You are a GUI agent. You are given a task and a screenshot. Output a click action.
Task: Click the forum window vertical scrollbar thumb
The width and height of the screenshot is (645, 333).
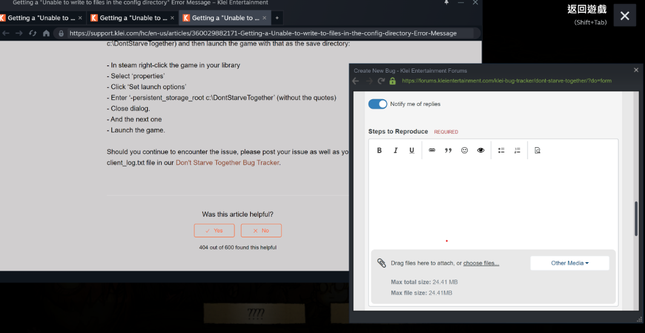coord(637,218)
